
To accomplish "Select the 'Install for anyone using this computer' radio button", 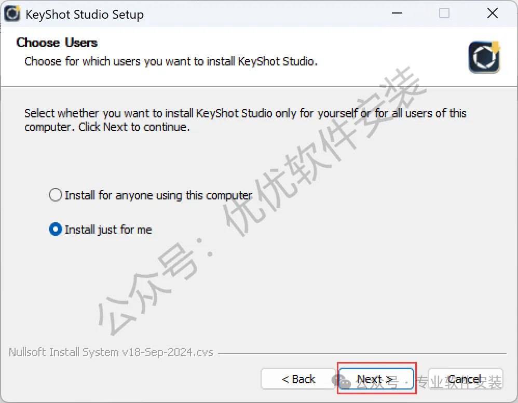I will 56,195.
